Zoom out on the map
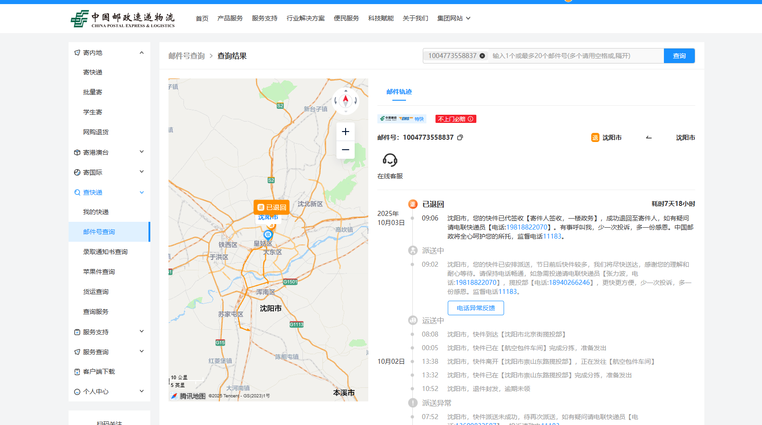 click(x=345, y=150)
